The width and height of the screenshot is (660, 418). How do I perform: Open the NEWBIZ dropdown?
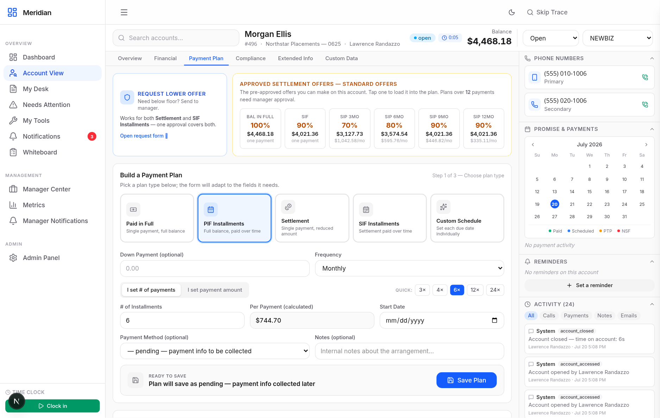pos(618,38)
